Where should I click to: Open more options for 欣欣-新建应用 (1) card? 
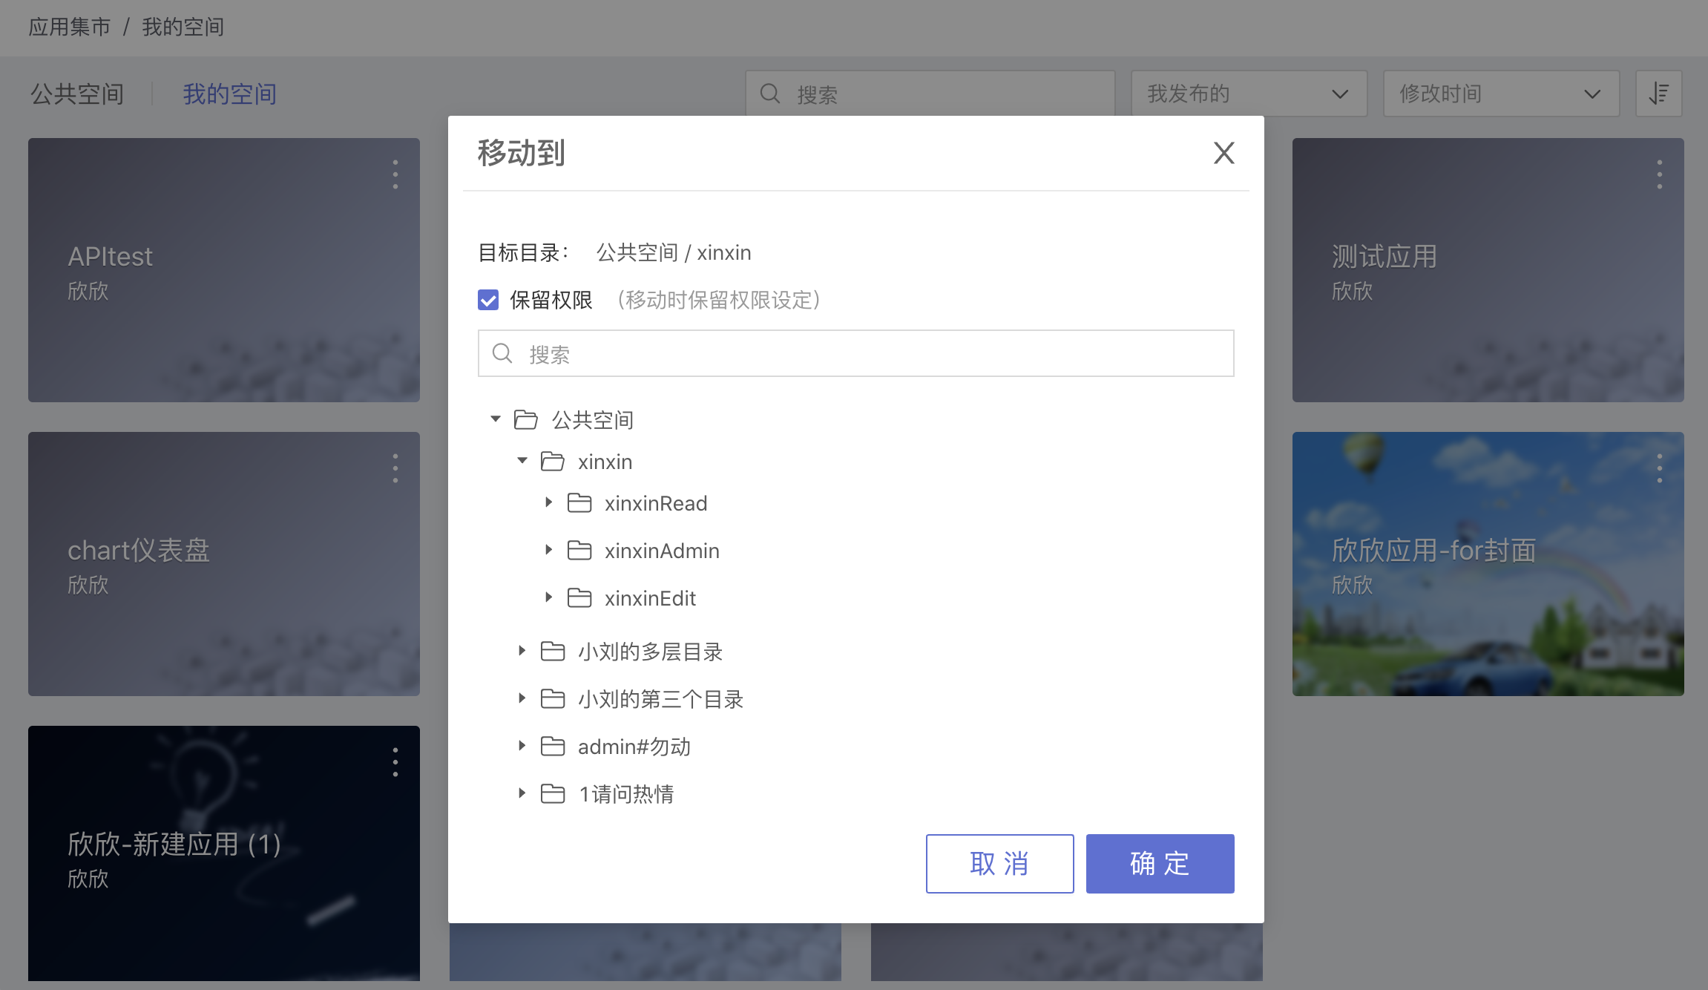point(395,762)
